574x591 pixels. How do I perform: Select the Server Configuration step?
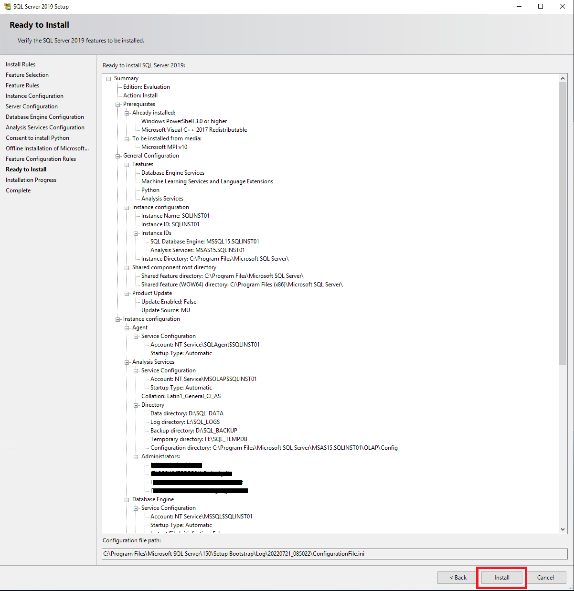pos(32,106)
